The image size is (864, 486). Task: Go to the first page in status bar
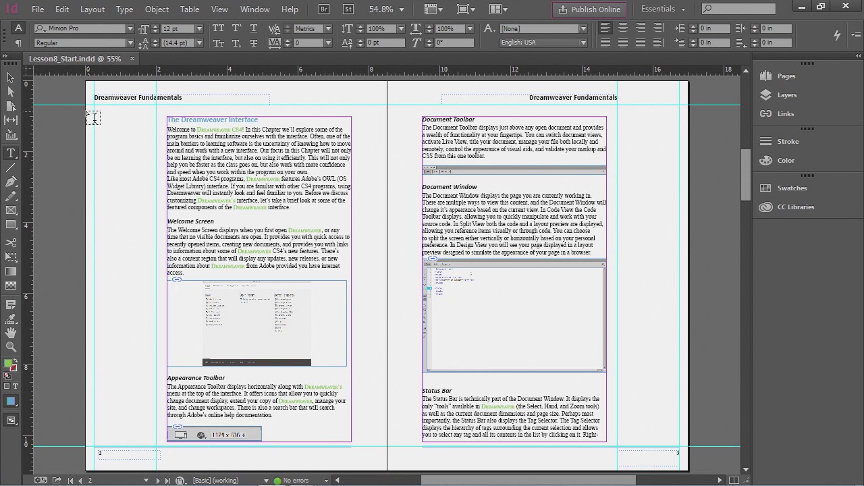[70, 481]
